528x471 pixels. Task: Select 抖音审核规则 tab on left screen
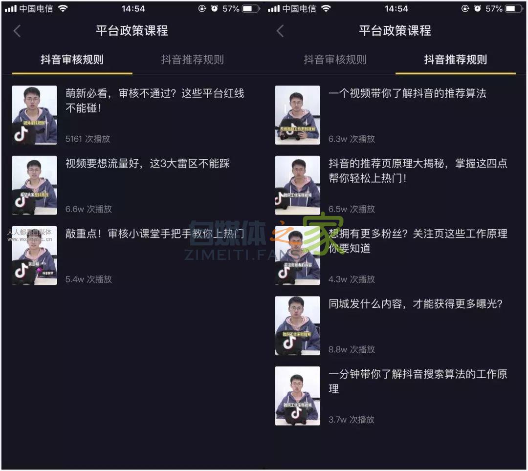pos(72,60)
